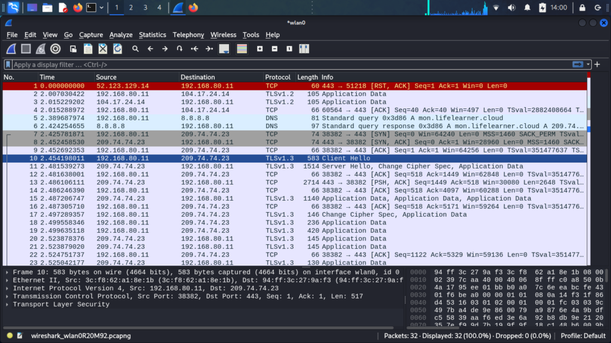Image resolution: width=611 pixels, height=343 pixels.
Task: Open the file manager from panel
Action: click(x=47, y=7)
